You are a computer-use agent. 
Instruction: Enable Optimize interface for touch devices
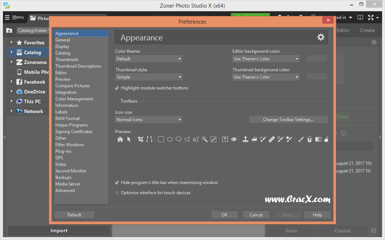117,193
